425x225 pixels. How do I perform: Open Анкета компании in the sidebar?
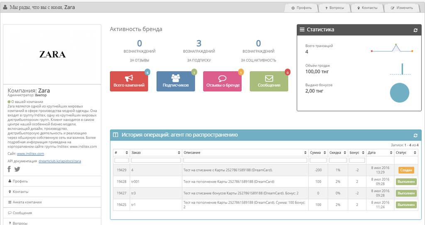[x=52, y=202]
